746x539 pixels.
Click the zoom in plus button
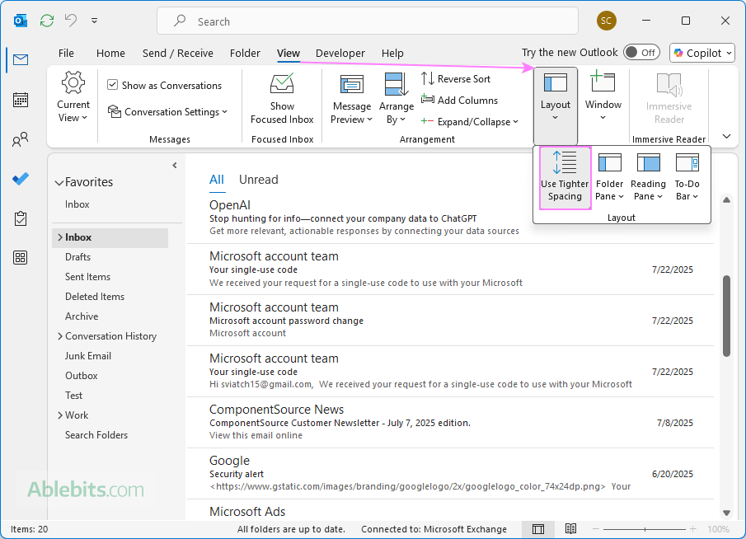tap(692, 529)
